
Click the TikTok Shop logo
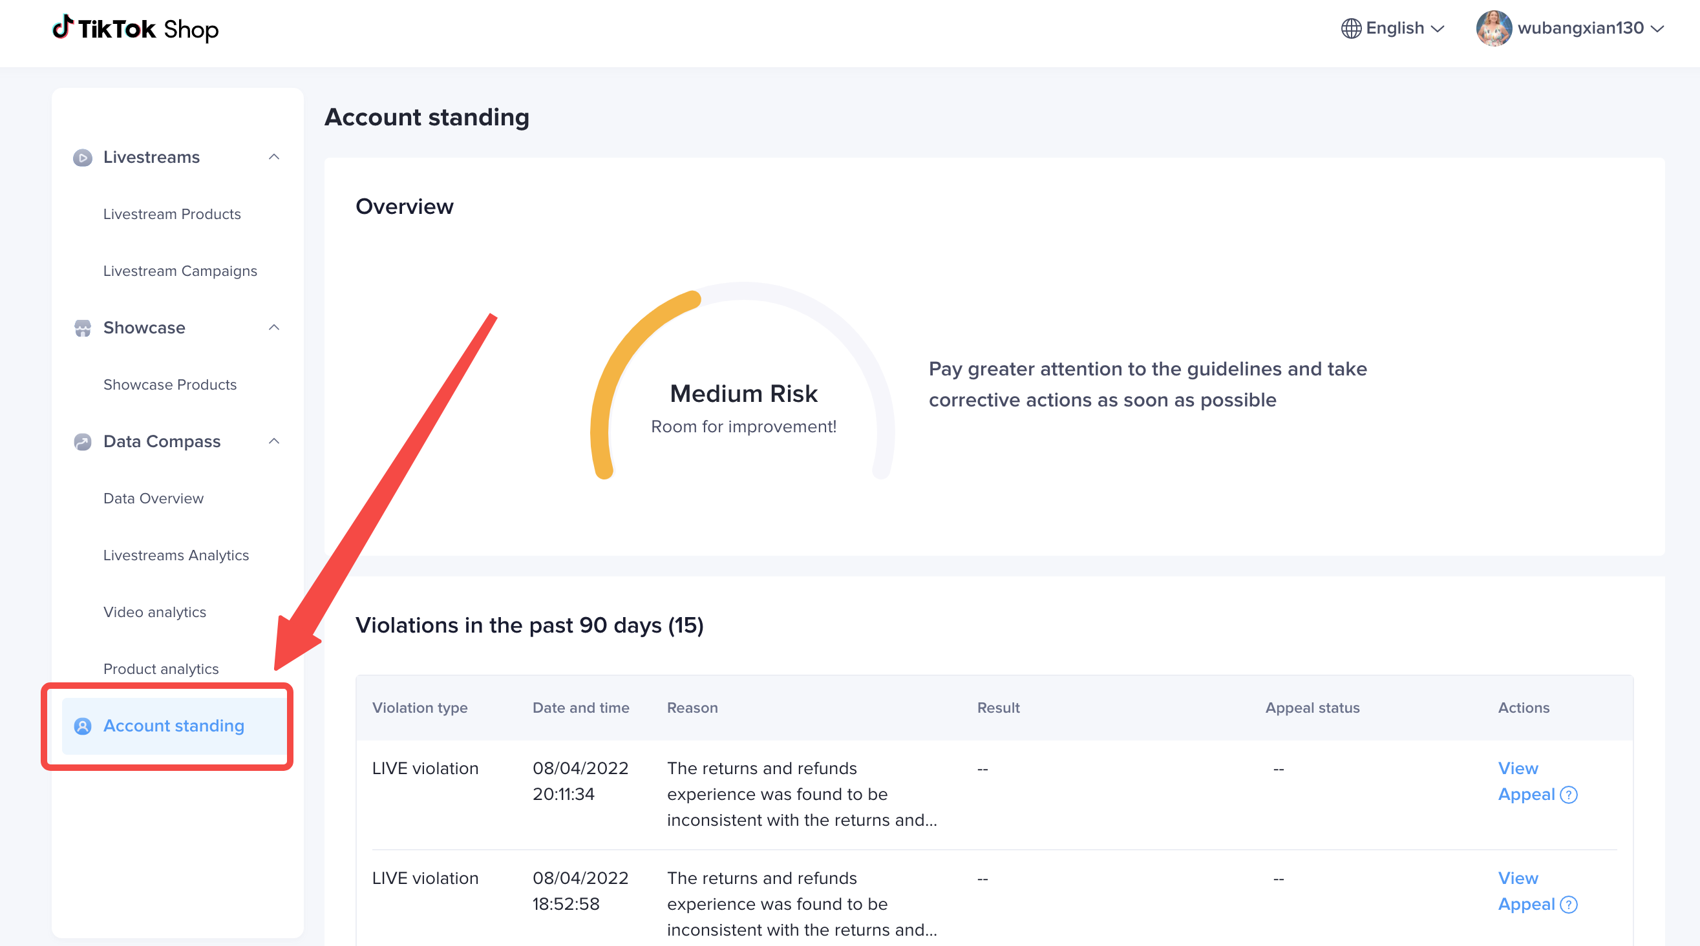pos(135,29)
